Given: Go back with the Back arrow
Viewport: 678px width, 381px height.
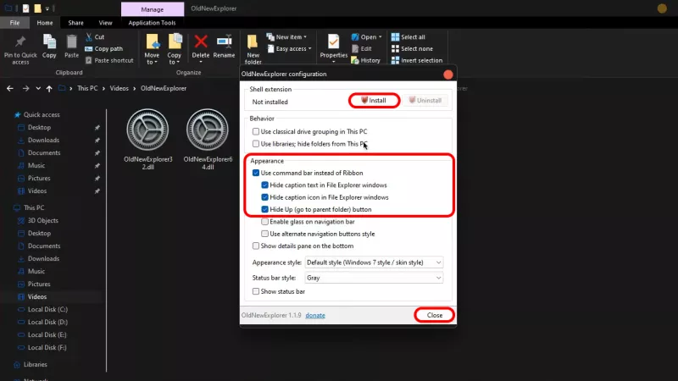Looking at the screenshot, I should 10,88.
